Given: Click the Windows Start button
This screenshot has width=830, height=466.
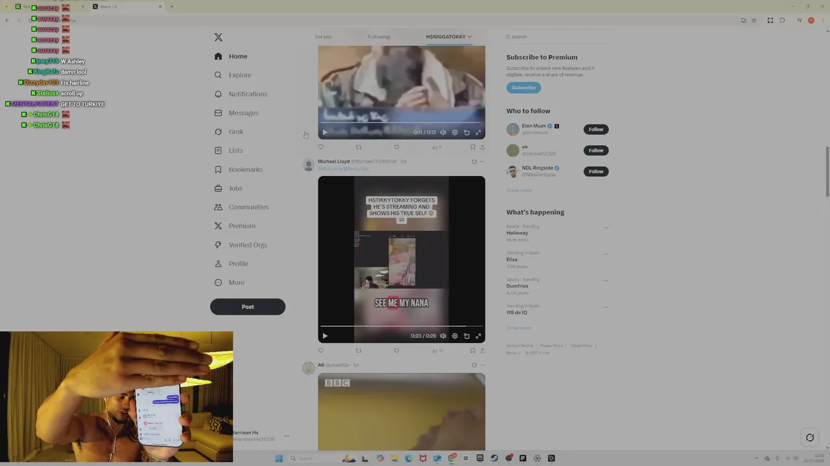Looking at the screenshot, I should click(279, 458).
